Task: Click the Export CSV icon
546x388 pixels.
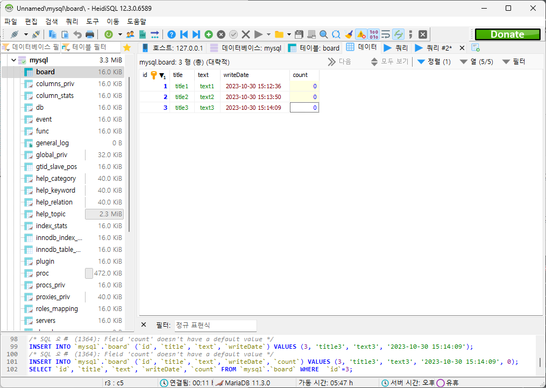Action: [x=143, y=34]
